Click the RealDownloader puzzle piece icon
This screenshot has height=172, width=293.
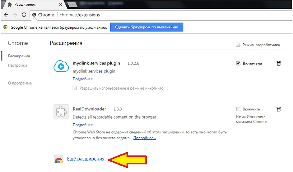click(61, 111)
